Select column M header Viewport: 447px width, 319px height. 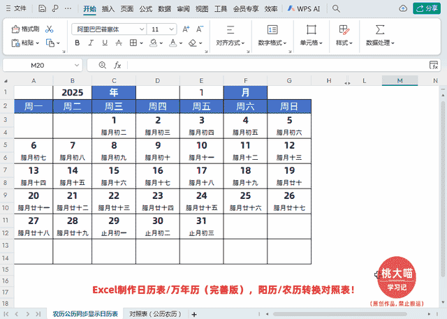400,80
